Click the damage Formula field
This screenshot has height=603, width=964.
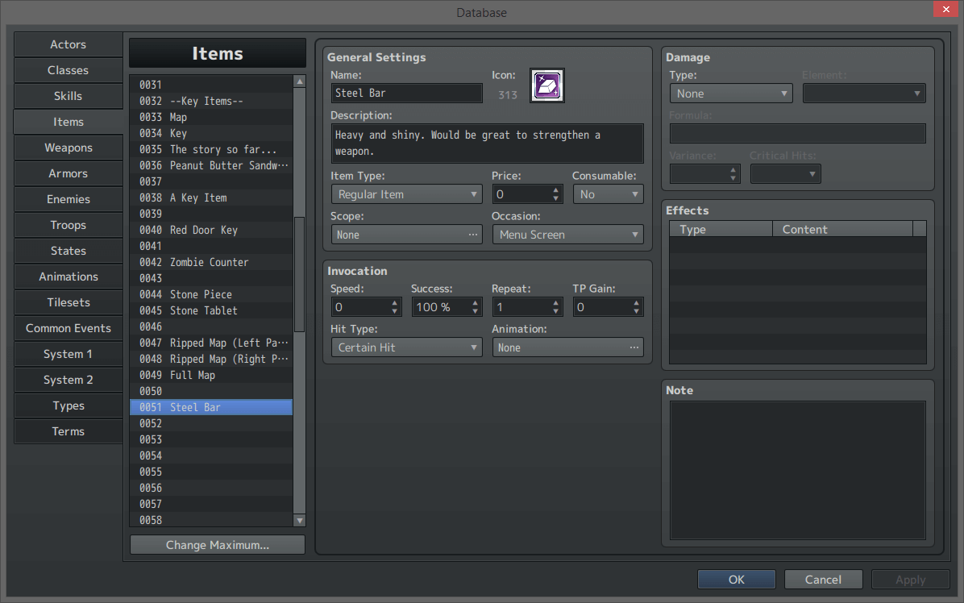pyautogui.click(x=797, y=133)
